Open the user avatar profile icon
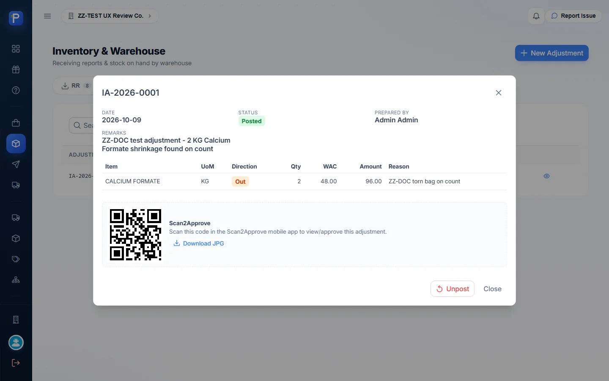This screenshot has width=609, height=381. [x=16, y=342]
